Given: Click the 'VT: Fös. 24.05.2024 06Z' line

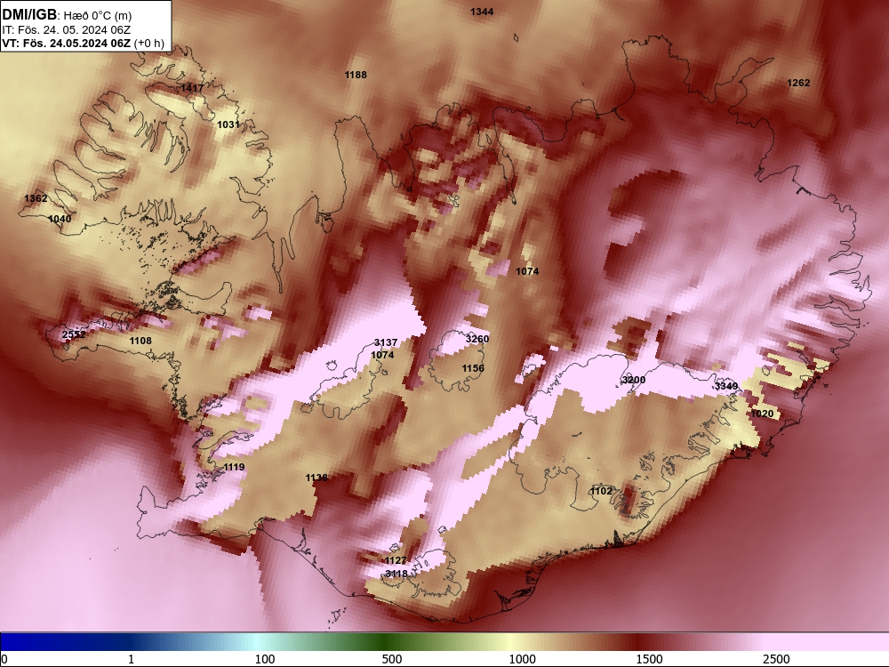Looking at the screenshot, I should click(x=66, y=43).
